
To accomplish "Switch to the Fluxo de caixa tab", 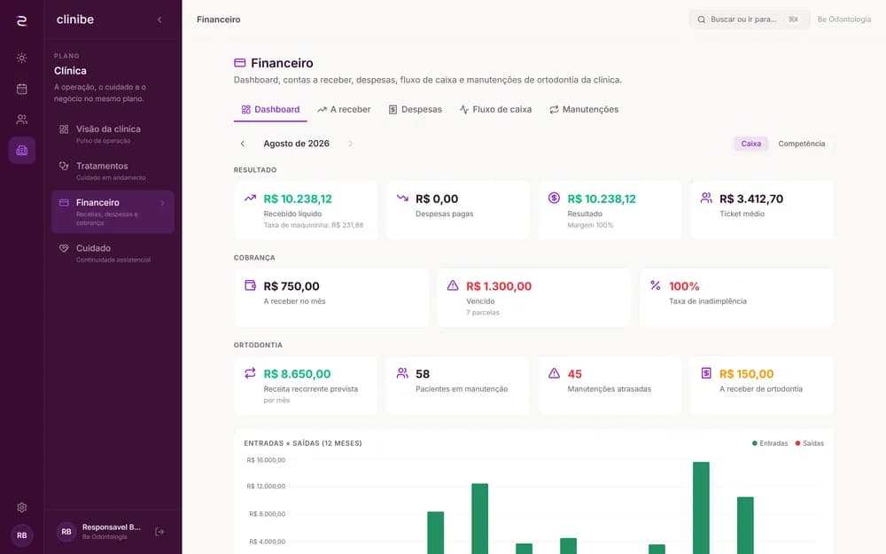I will pos(495,110).
